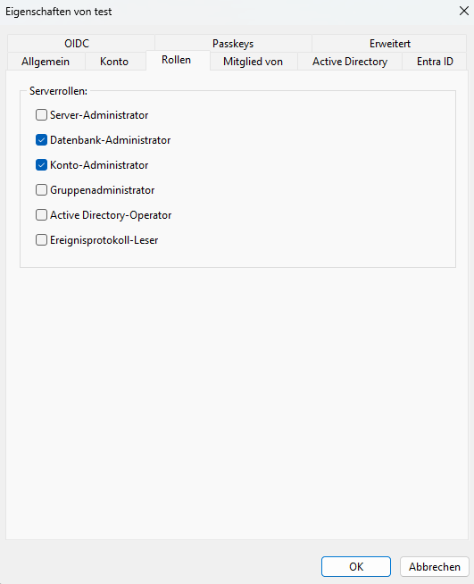Open the Konto tab
The width and height of the screenshot is (474, 584).
[114, 62]
